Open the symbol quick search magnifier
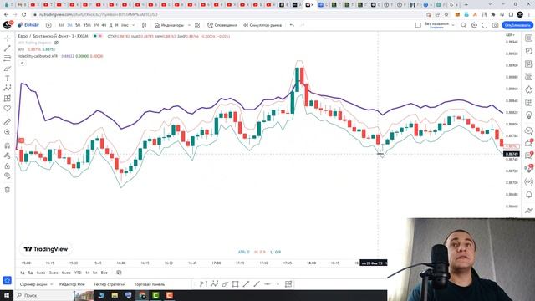Viewport: 535px width, 301px height. [x=463, y=25]
